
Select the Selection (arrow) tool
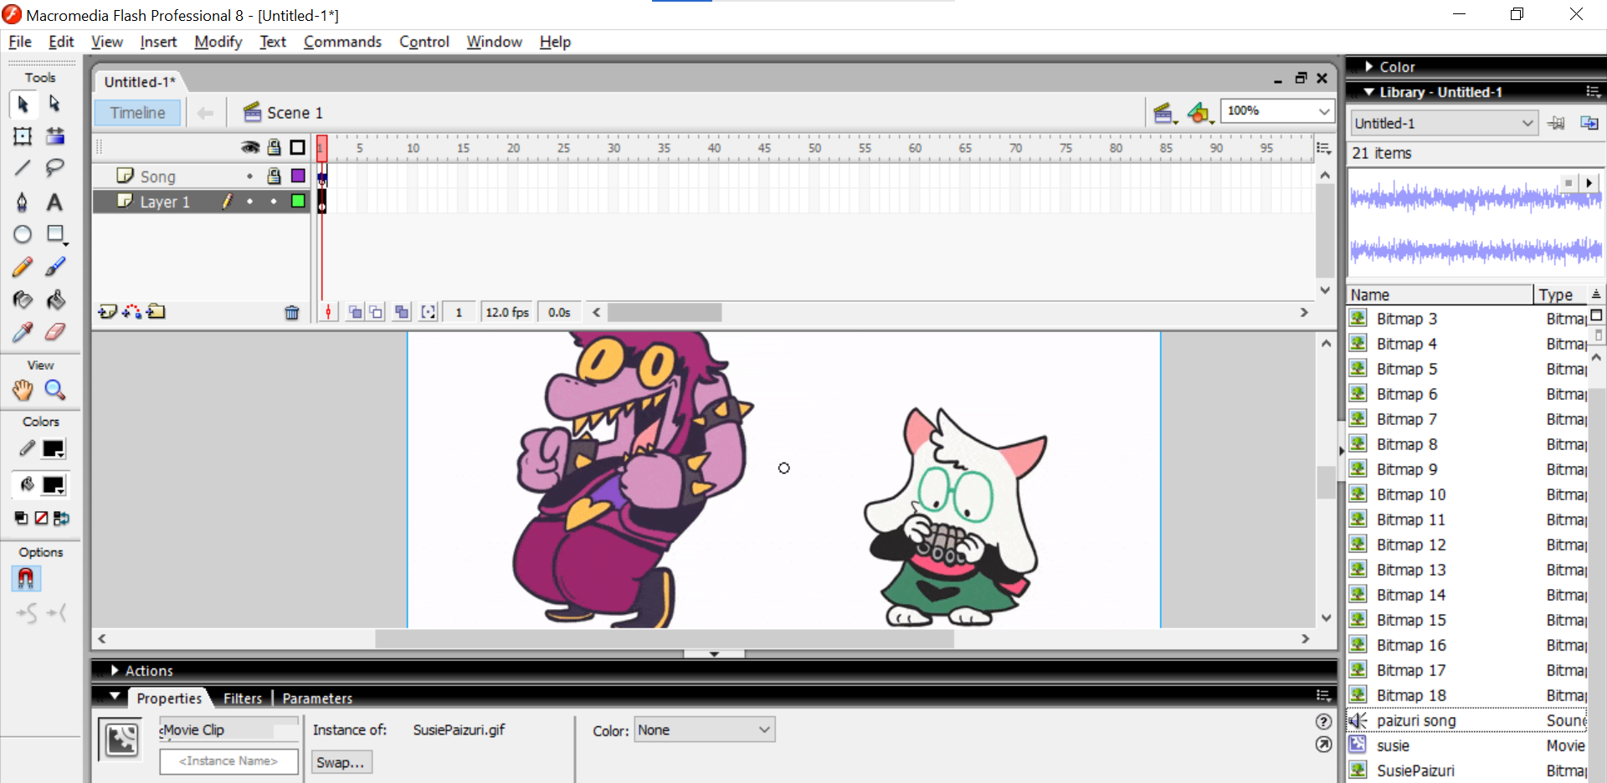pyautogui.click(x=23, y=104)
